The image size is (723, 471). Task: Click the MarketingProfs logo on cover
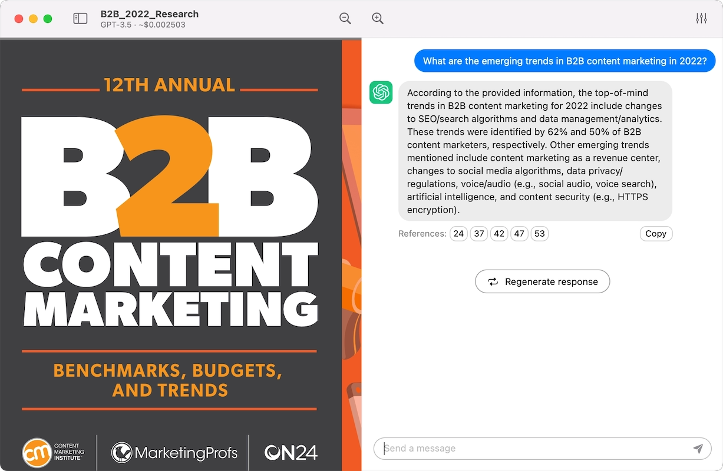(174, 453)
